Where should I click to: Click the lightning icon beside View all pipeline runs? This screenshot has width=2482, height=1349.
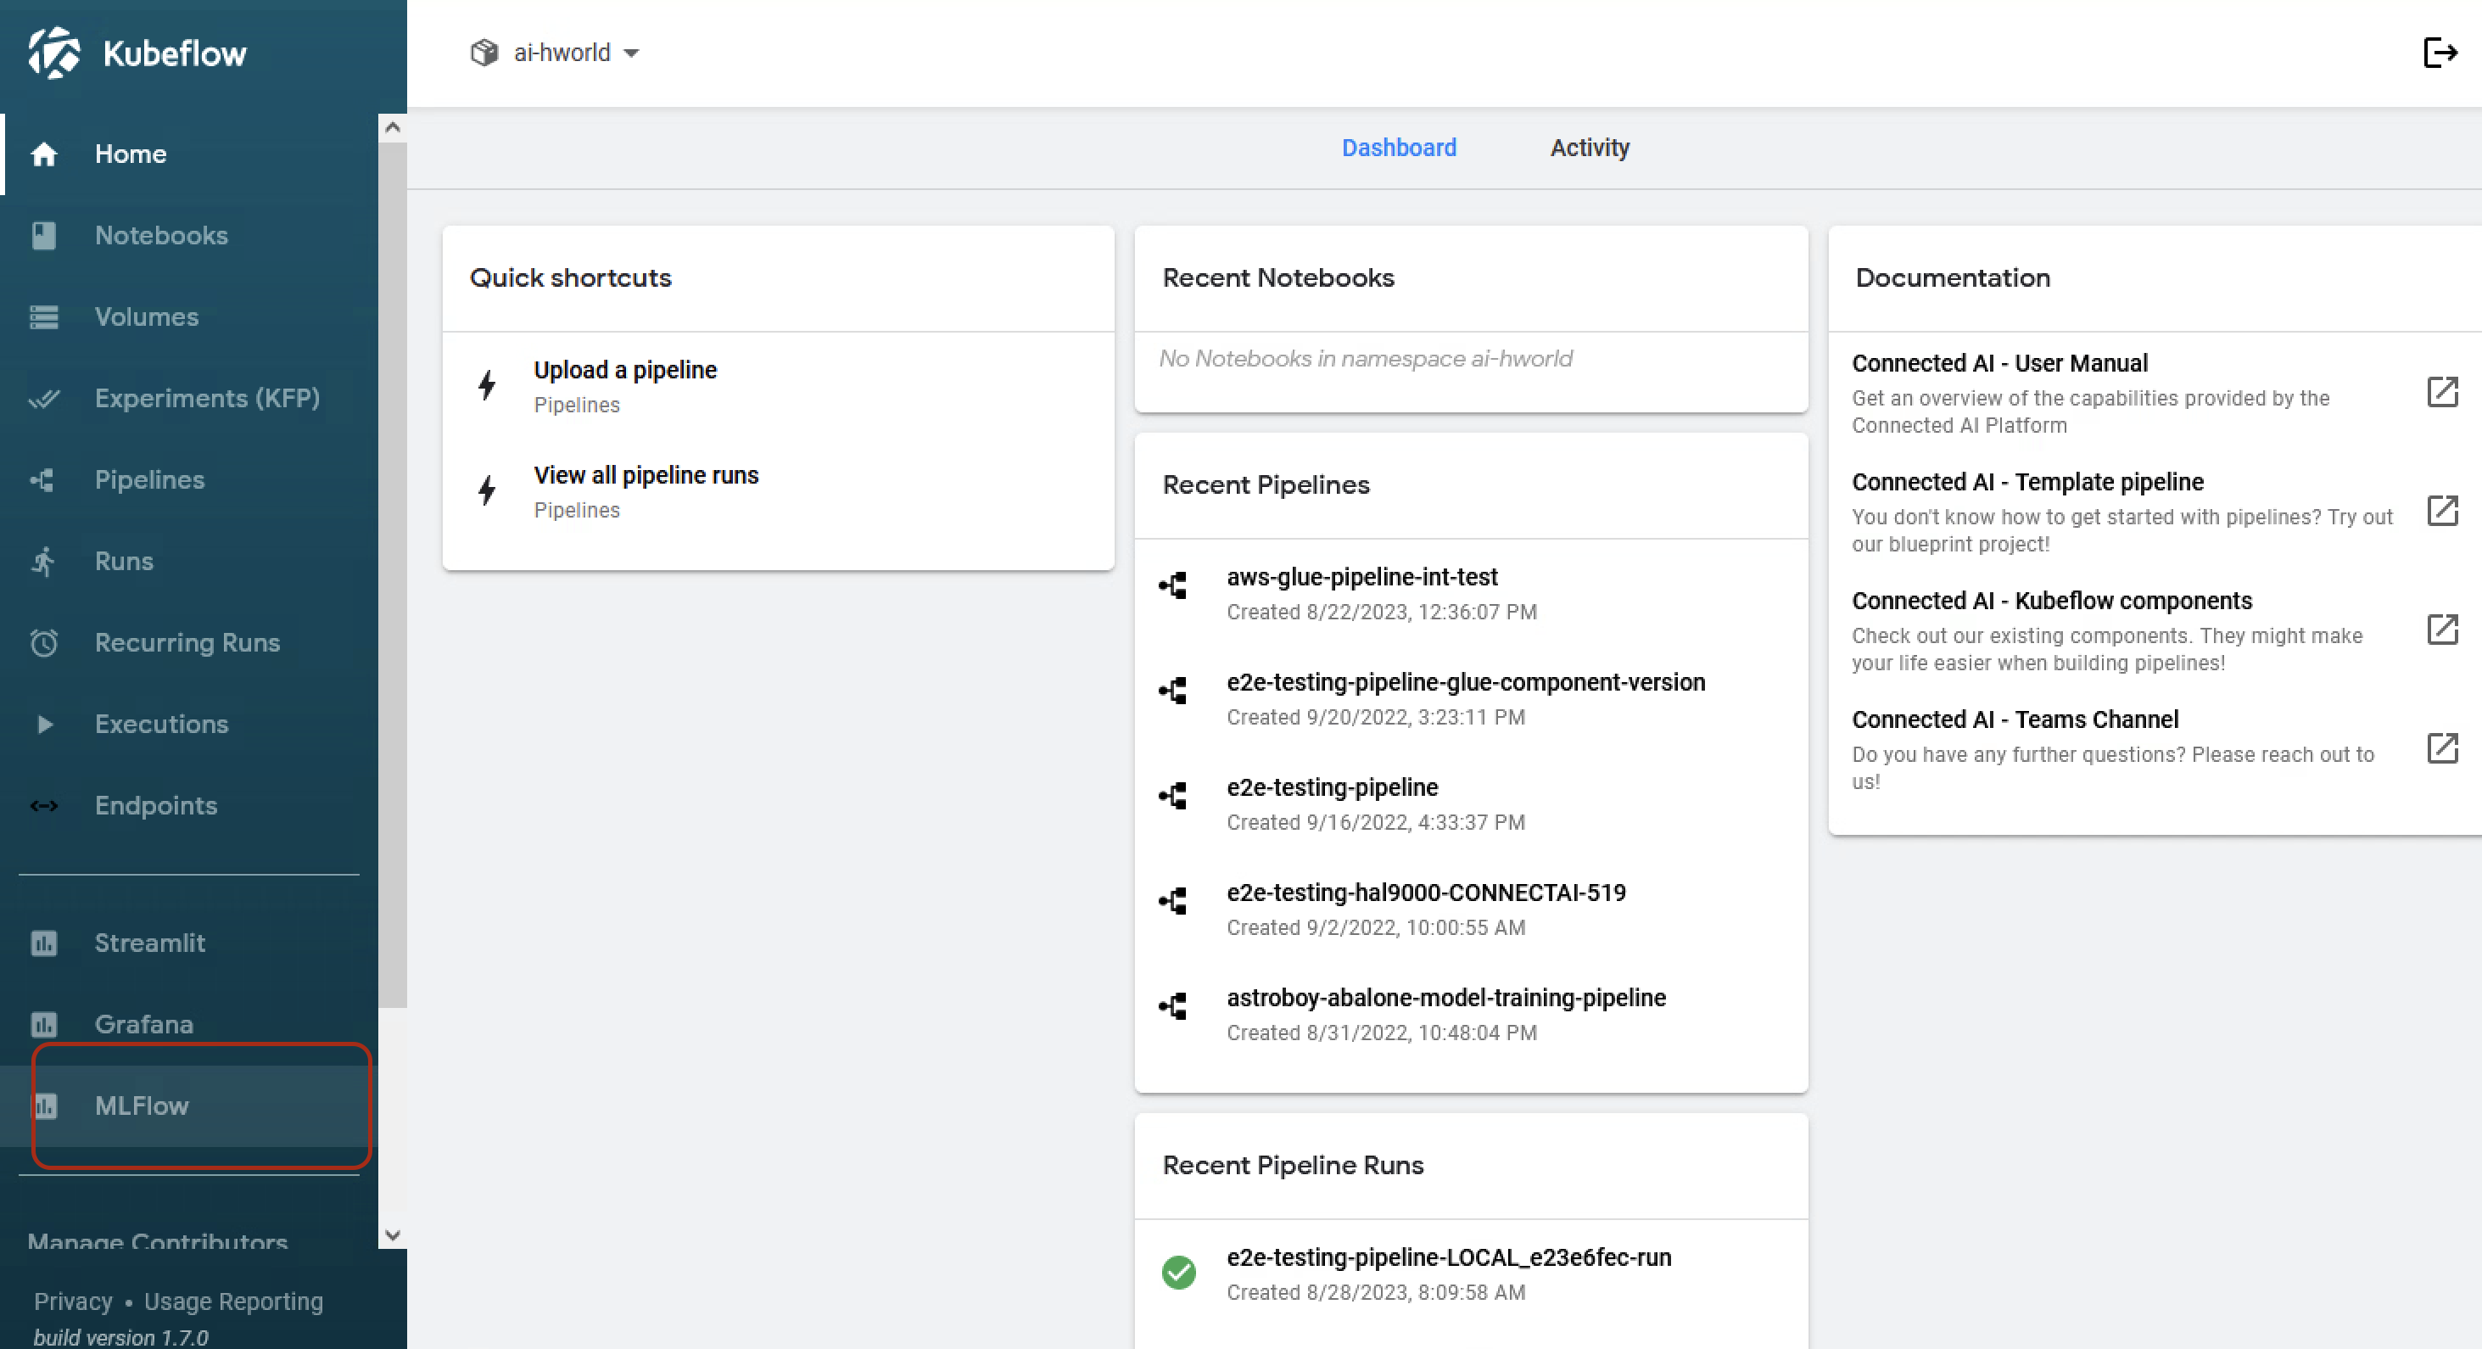[x=487, y=490]
